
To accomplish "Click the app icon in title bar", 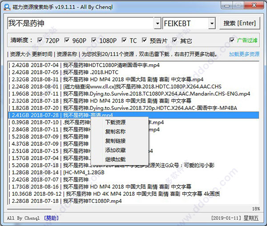I will (7, 7).
